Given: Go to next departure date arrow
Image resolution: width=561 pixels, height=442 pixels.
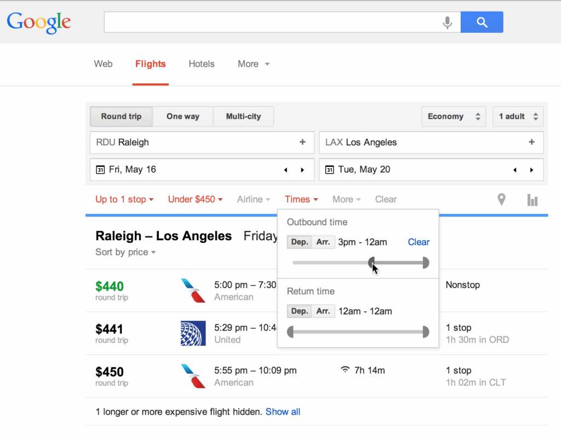Looking at the screenshot, I should pos(302,170).
